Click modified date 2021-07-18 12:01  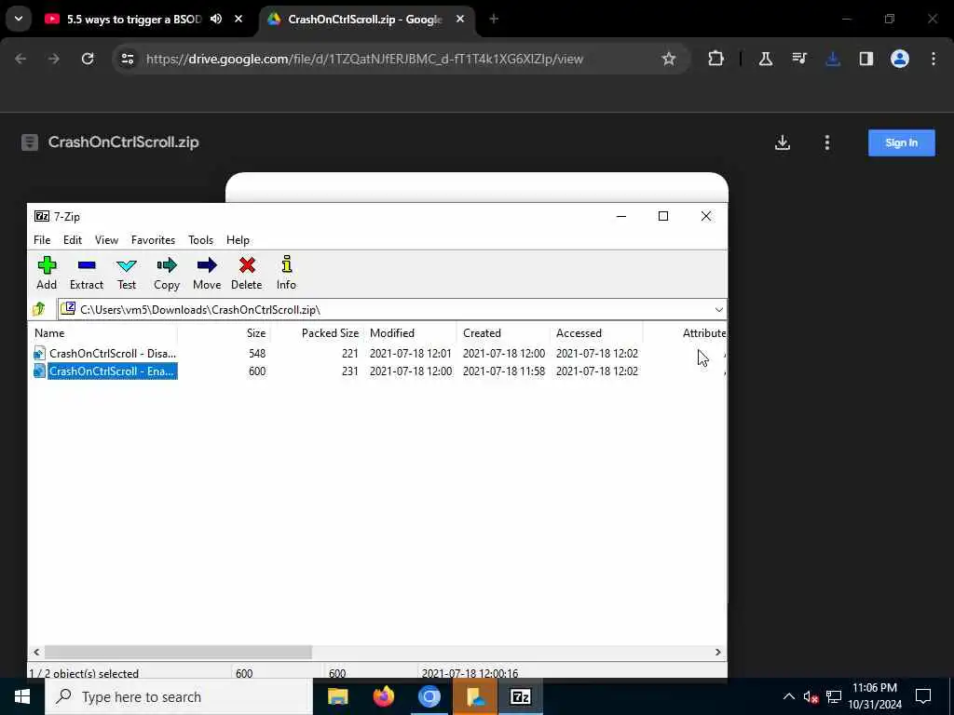coord(411,353)
